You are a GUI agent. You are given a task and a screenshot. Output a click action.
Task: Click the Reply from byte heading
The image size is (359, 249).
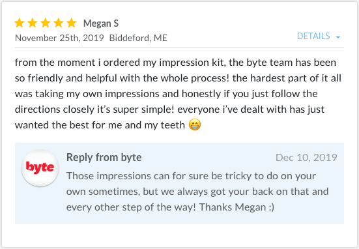pyautogui.click(x=104, y=157)
